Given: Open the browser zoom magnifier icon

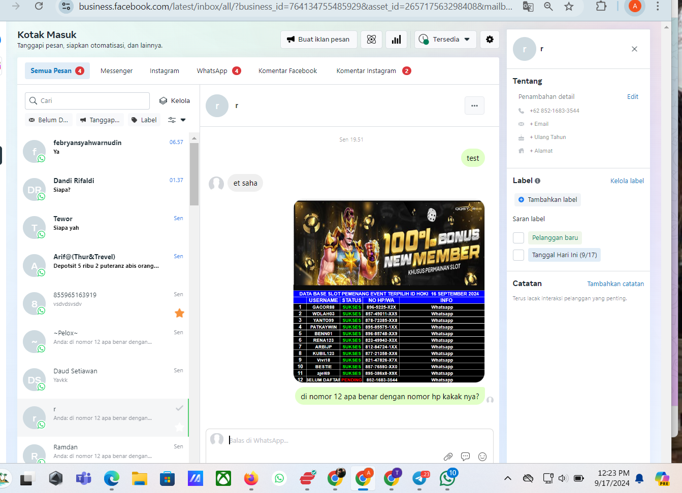Looking at the screenshot, I should pos(548,7).
